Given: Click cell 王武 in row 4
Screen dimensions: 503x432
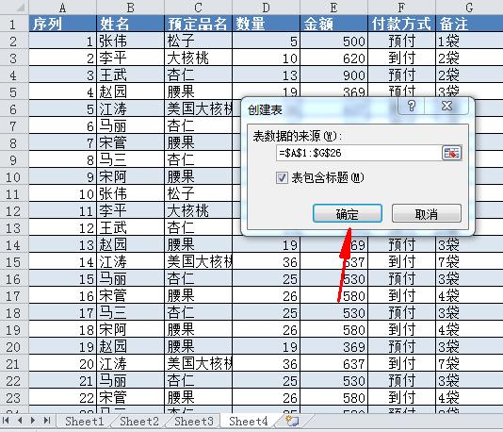Looking at the screenshot, I should pos(130,75).
